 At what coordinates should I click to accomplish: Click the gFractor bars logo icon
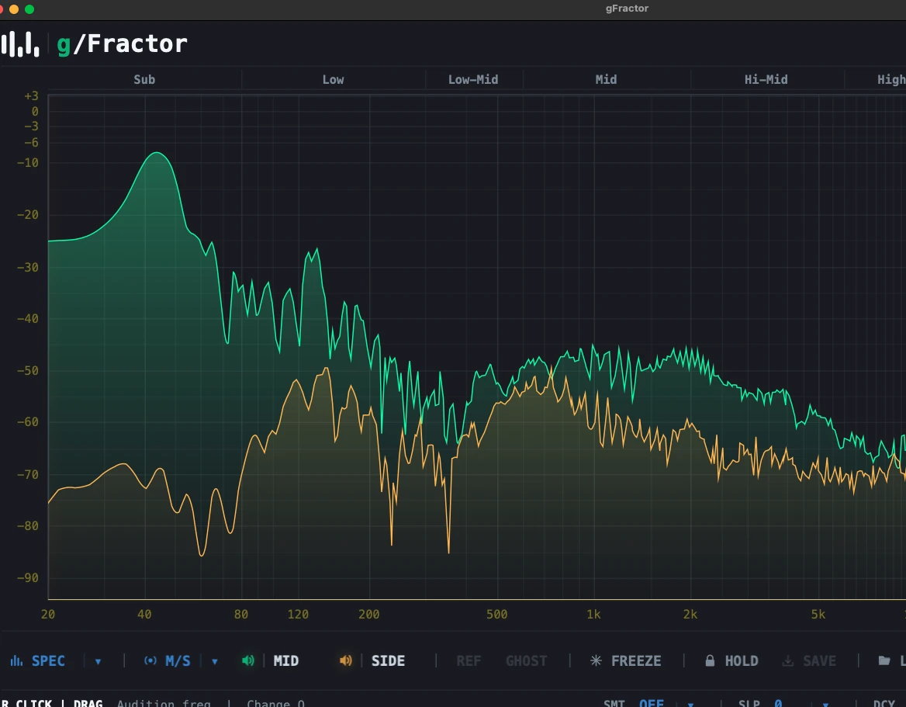pyautogui.click(x=19, y=44)
